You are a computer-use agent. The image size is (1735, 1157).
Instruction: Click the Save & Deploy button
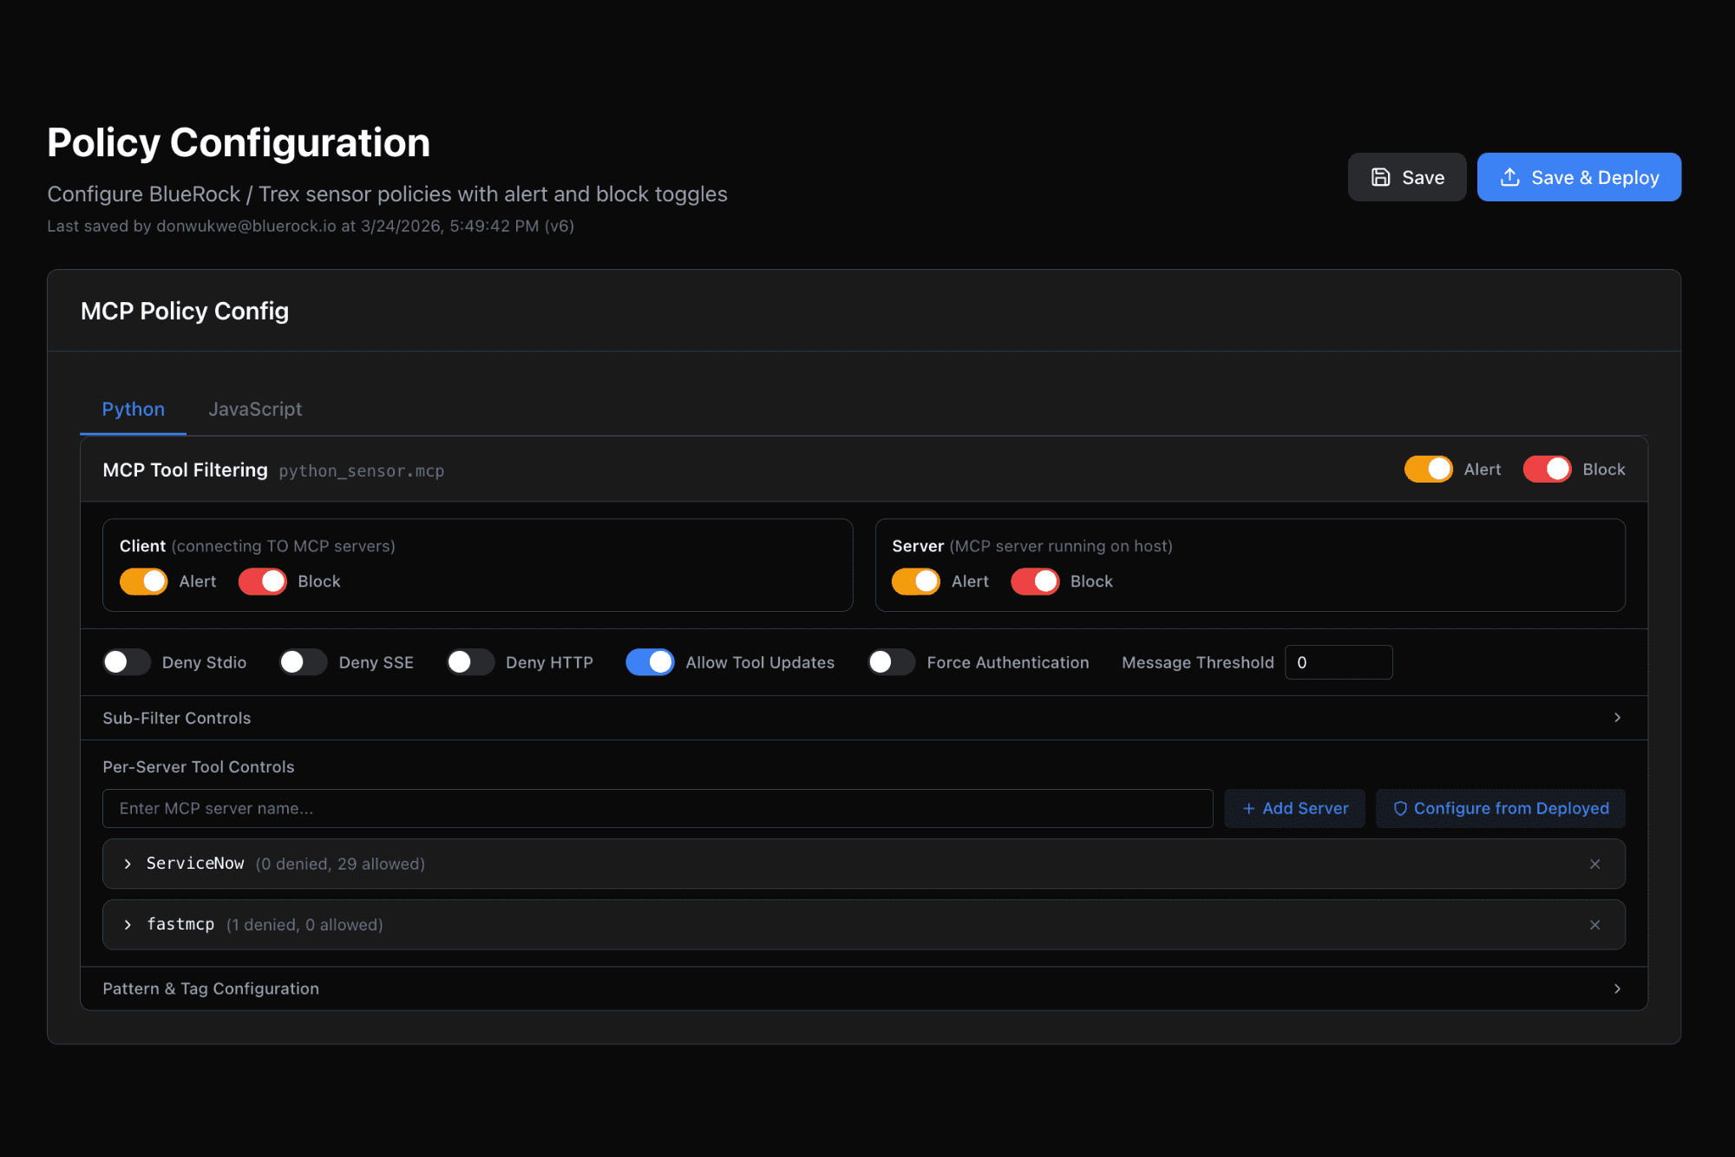click(x=1579, y=177)
